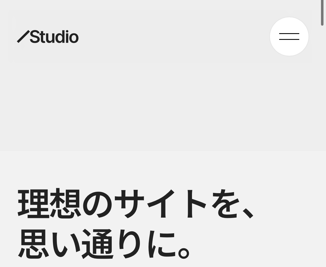
Task: Click the headline line 理想のサイトを、
Action: coord(136,204)
